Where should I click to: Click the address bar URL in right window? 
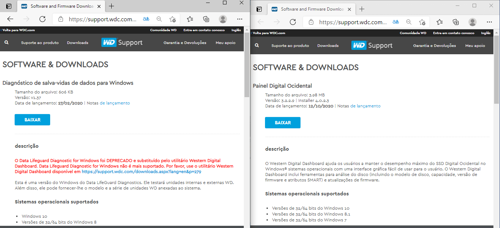coord(353,22)
